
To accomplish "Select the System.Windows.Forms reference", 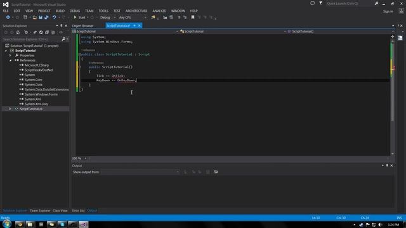I will (x=41, y=94).
